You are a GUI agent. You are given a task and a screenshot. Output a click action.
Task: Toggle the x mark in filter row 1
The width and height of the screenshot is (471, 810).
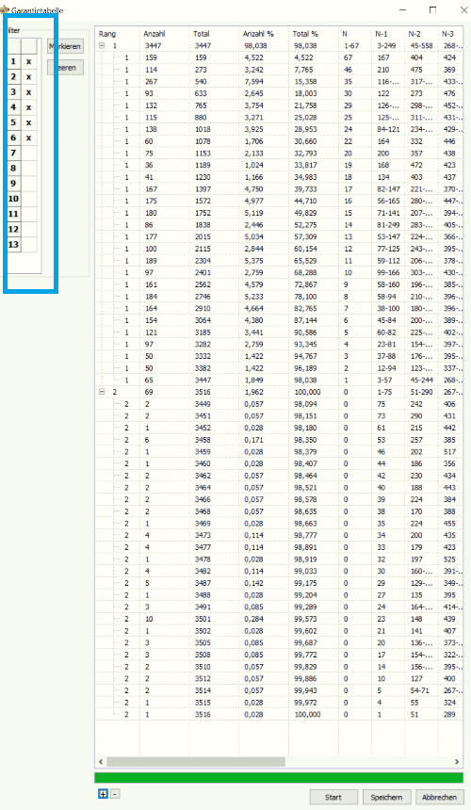28,61
